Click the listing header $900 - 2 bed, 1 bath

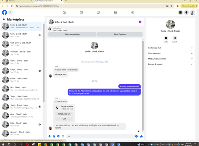(x=60, y=30)
